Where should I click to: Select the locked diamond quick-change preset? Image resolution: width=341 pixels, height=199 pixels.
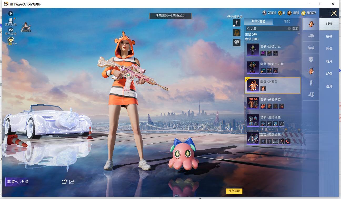point(237,43)
